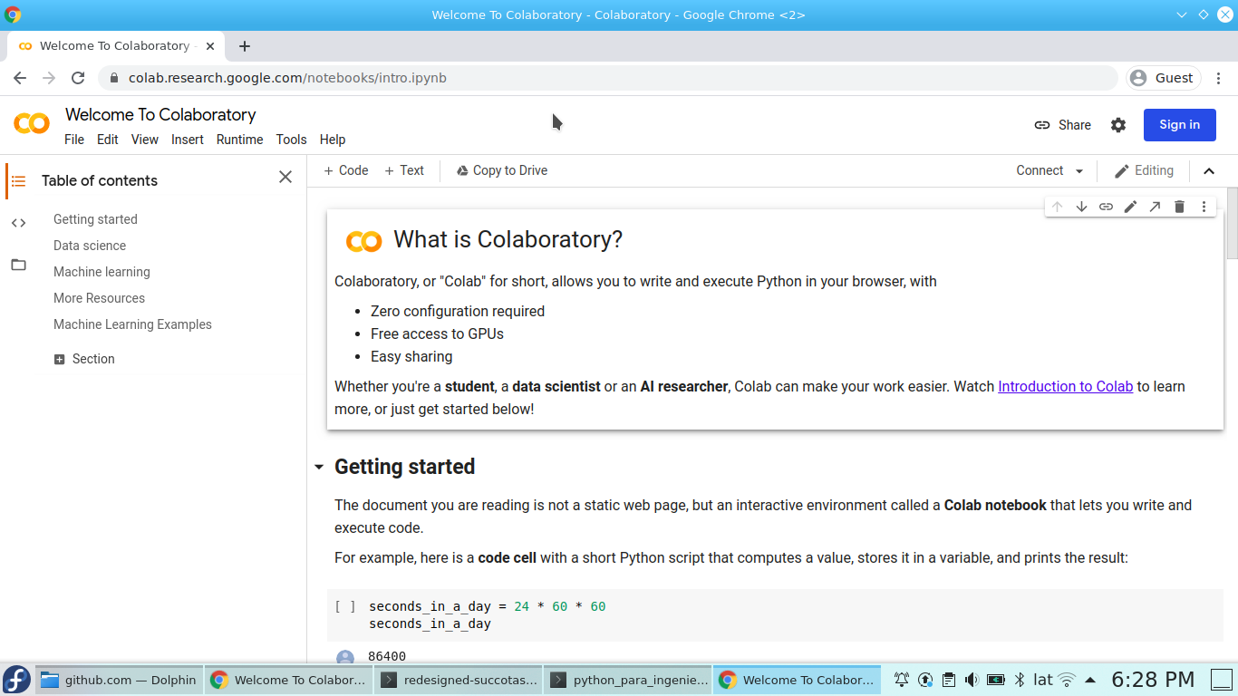Move cell up arrow in cell toolbar
This screenshot has width=1238, height=696.
(x=1057, y=207)
